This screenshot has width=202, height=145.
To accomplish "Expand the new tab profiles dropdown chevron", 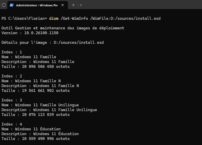I will (81, 5).
